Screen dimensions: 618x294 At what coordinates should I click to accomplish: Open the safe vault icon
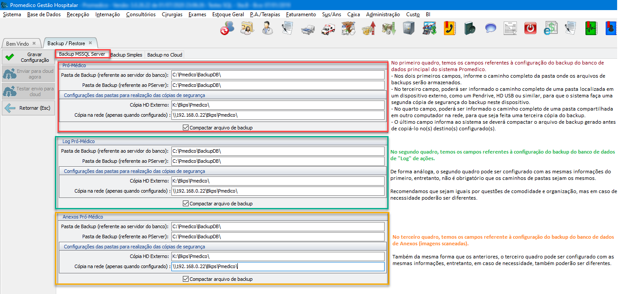coord(409,29)
